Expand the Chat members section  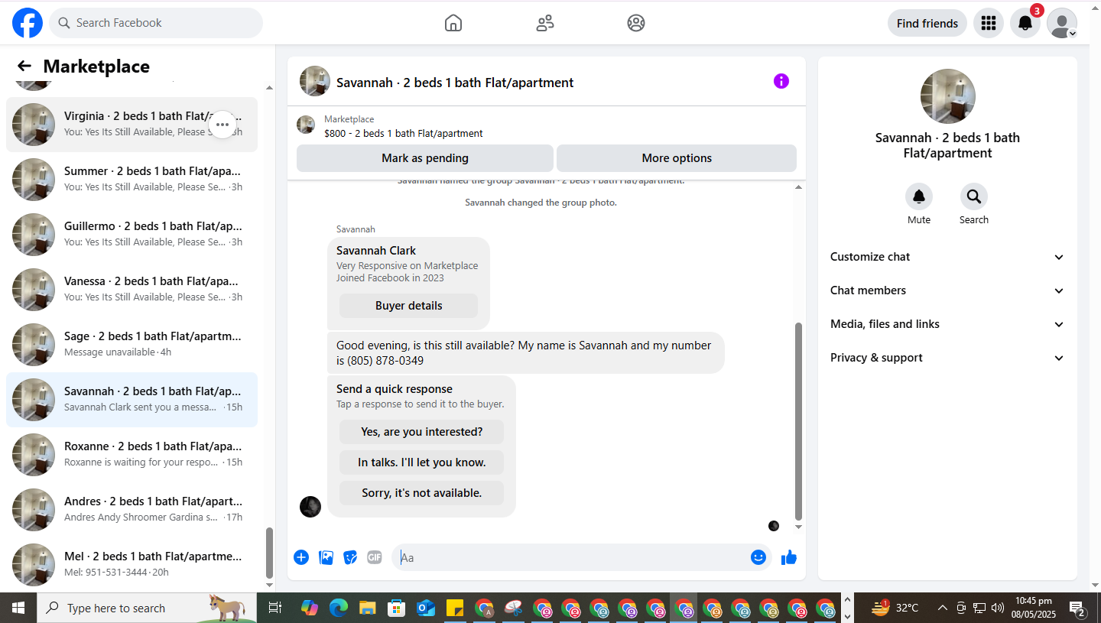pos(947,290)
